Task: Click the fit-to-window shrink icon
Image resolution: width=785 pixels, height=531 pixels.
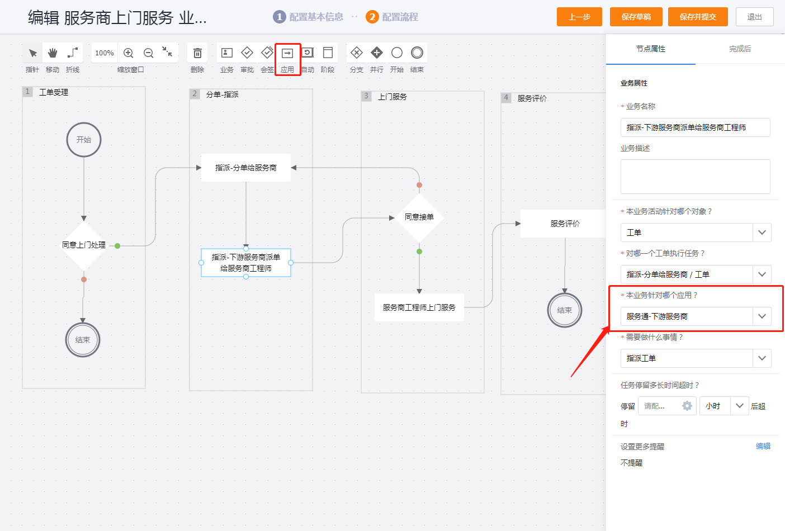Action: [x=167, y=53]
